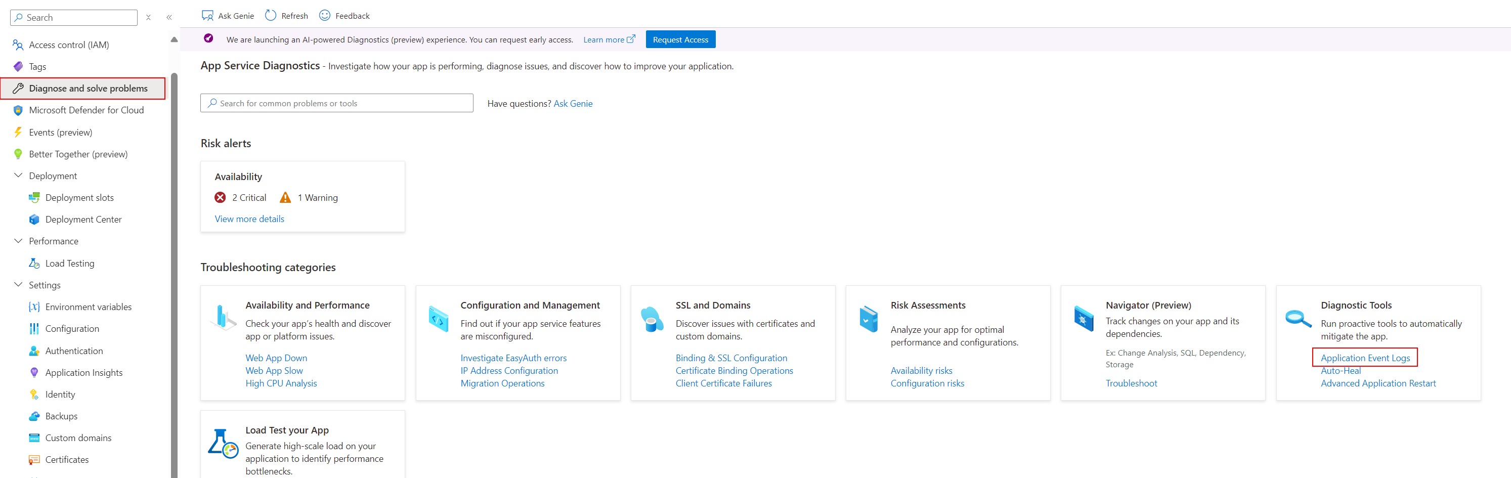
Task: Select Diagnose and solve problems menu item
Action: [82, 89]
